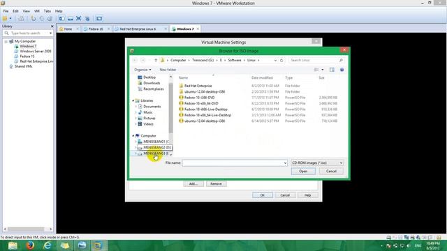Click the Up one level arrow
Image resolution: width=447 pixels, height=251 pixels.
pos(156,61)
